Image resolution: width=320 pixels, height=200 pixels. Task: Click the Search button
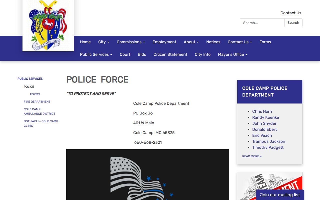(x=293, y=23)
